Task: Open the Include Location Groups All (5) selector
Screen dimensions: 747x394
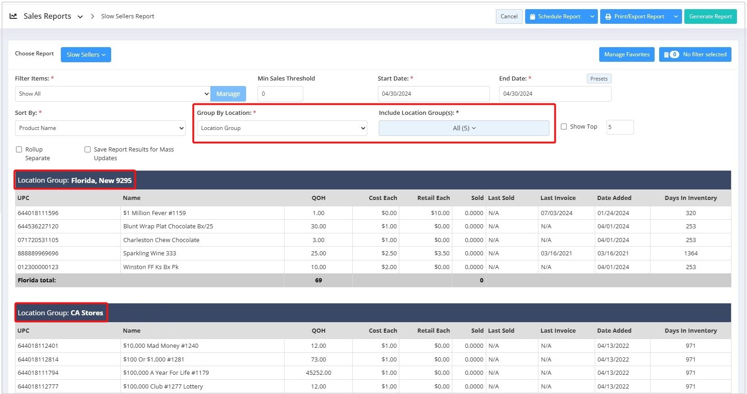Action: [464, 128]
